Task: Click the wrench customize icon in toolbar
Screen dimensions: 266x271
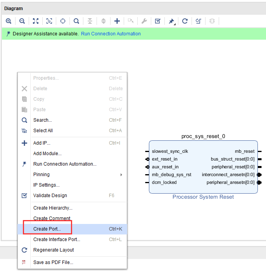Action: tap(144, 21)
